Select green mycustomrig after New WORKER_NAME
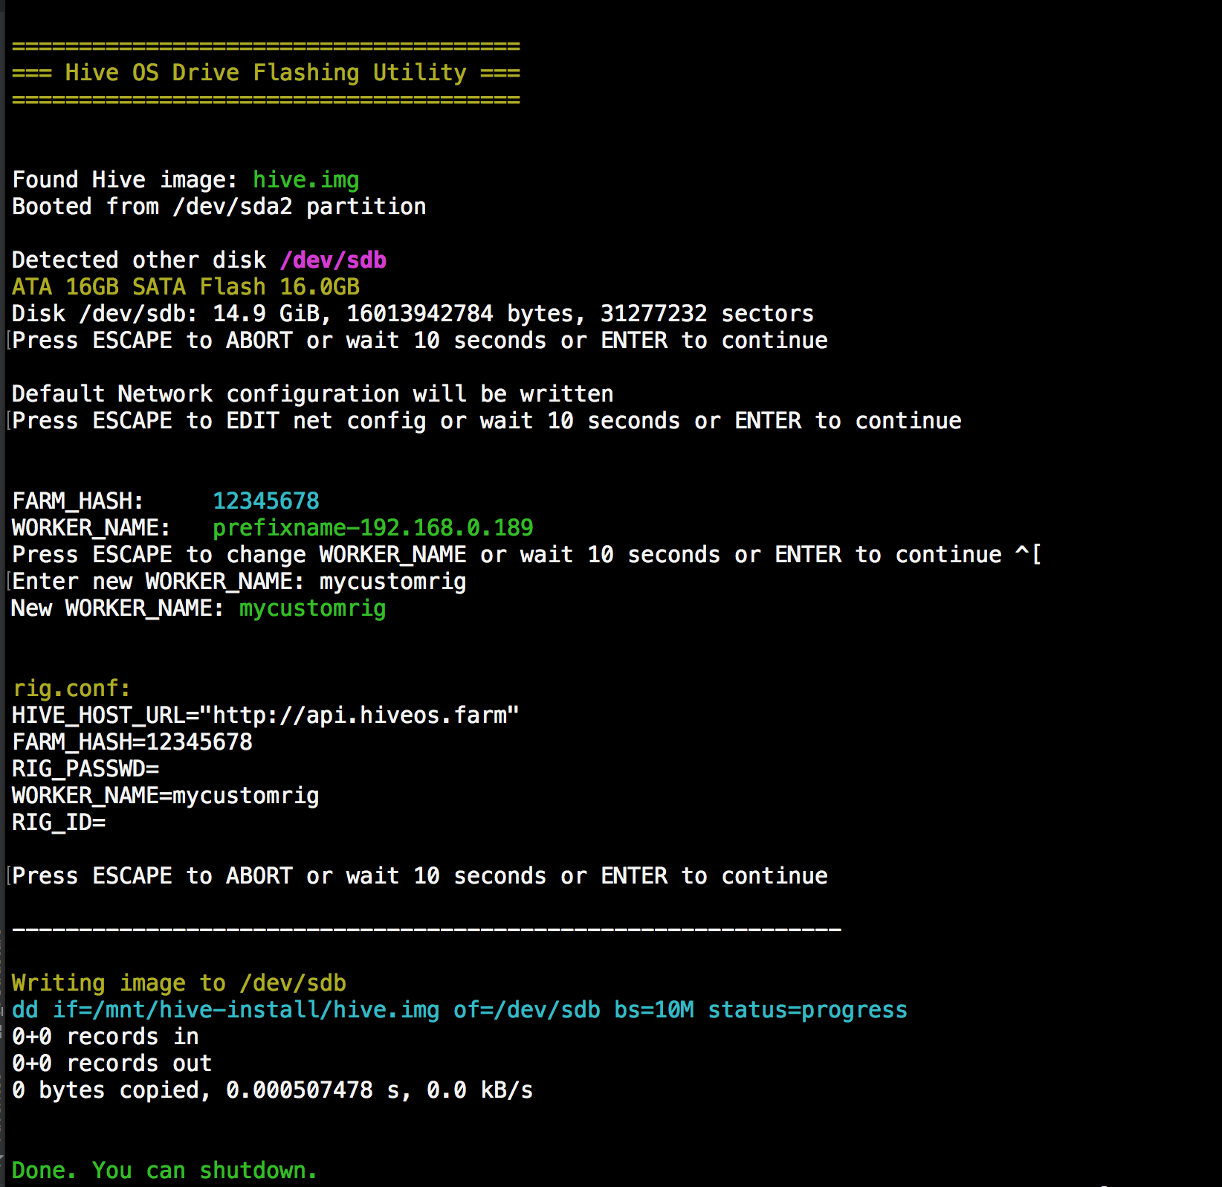This screenshot has width=1222, height=1187. coord(312,608)
